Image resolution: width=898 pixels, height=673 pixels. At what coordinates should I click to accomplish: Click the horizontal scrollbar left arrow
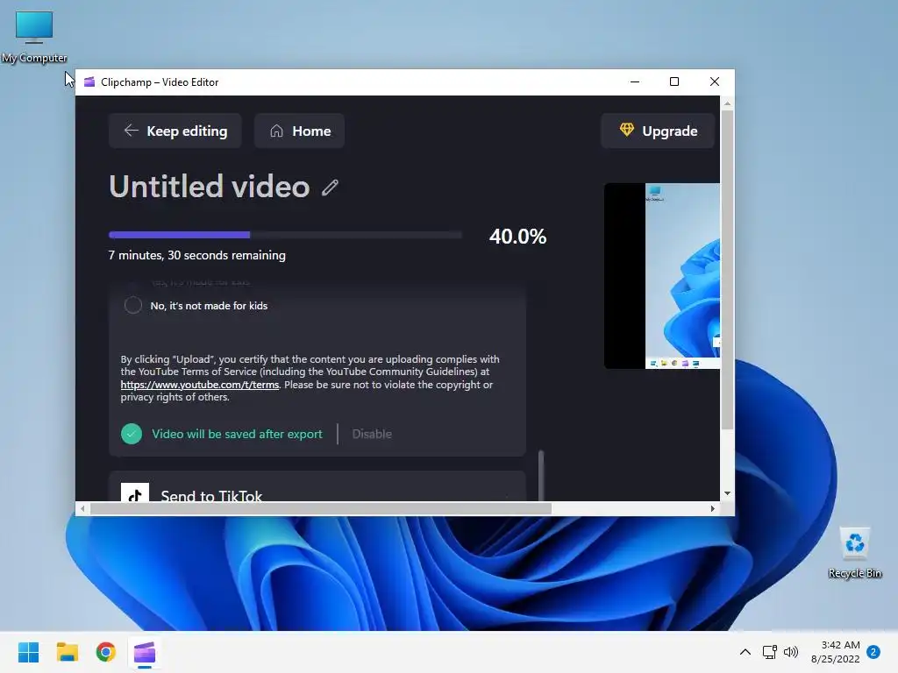point(82,508)
